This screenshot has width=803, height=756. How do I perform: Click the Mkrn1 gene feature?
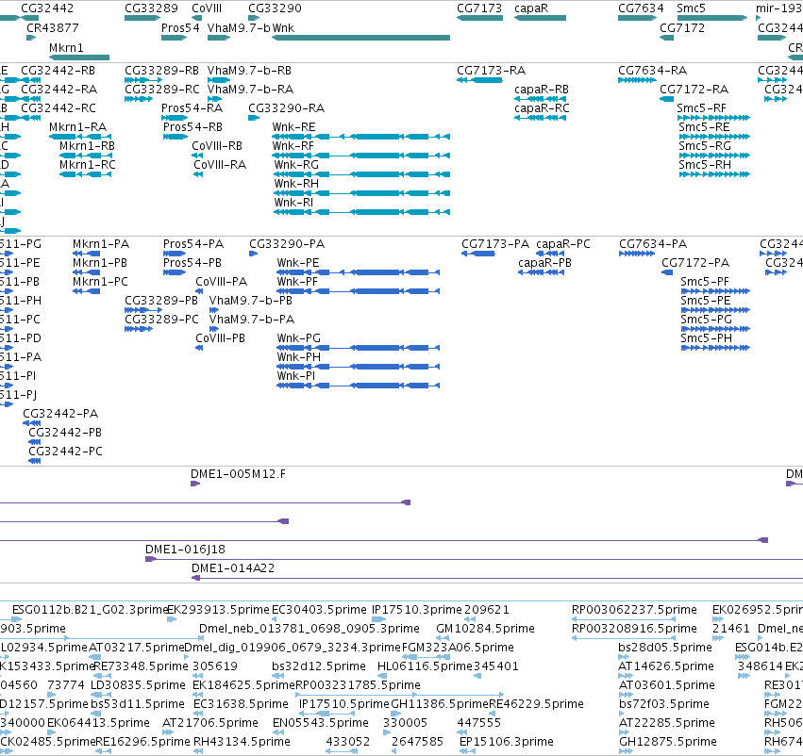point(79,58)
